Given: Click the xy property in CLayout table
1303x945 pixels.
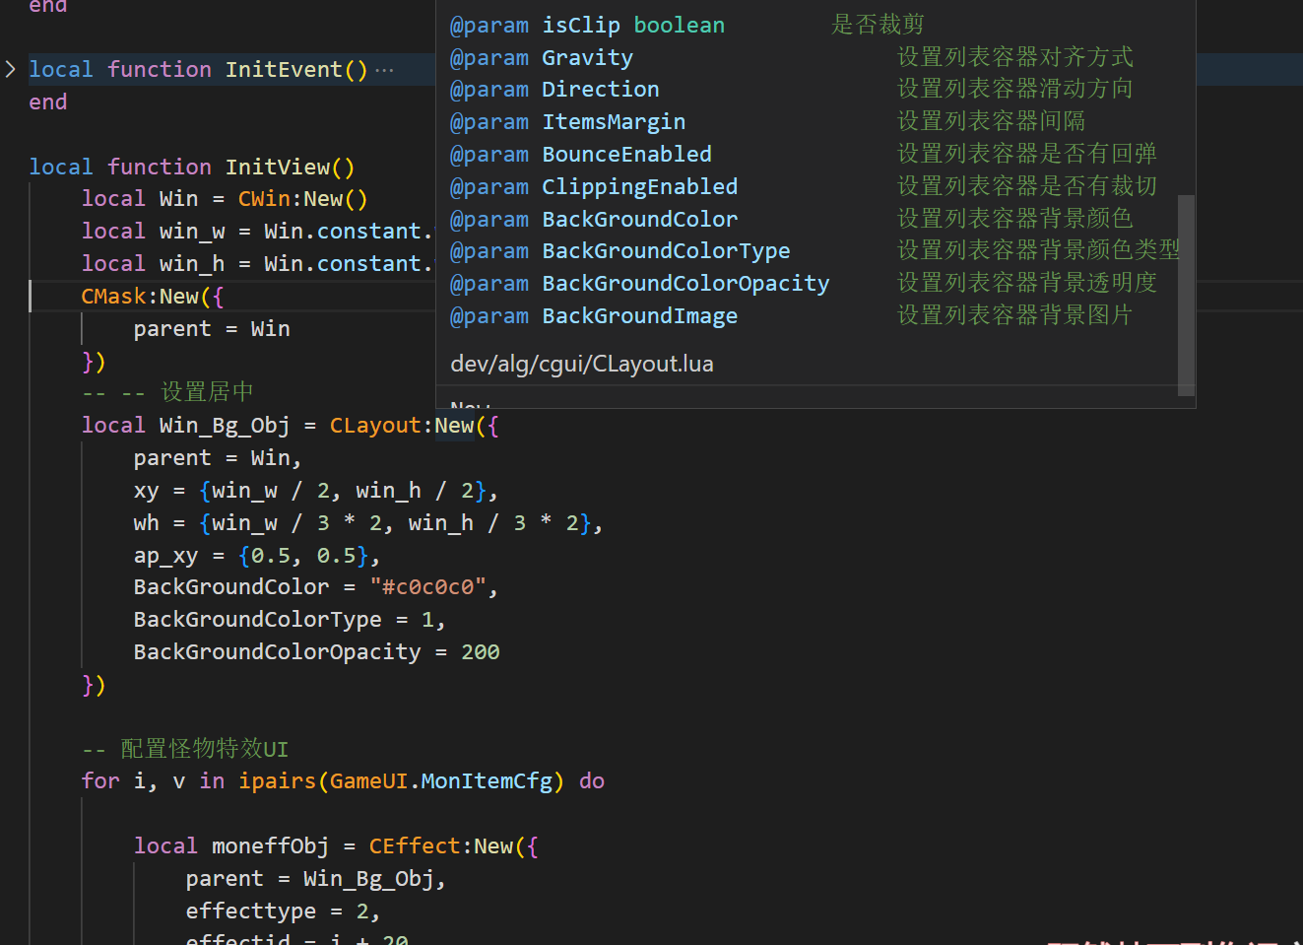Looking at the screenshot, I should click(x=147, y=491).
